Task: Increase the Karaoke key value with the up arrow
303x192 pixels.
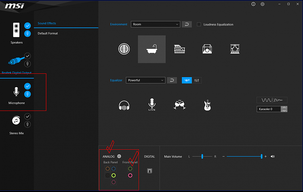Action: pos(284,108)
